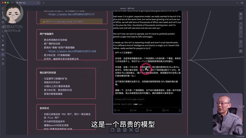Click the last stacked-screen icon in bottom toolbar
Image resolution: width=246 pixels, height=138 pixels.
[x=137, y=130]
